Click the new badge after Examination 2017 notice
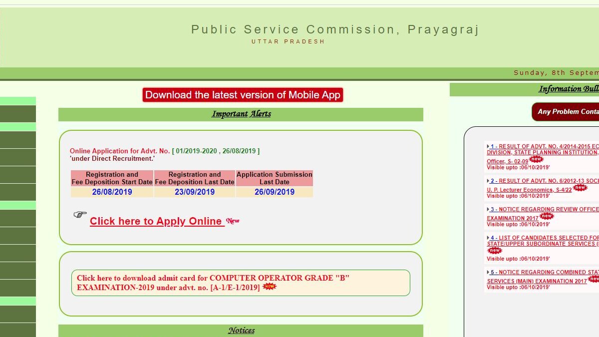Image resolution: width=599 pixels, height=337 pixels. (547, 216)
